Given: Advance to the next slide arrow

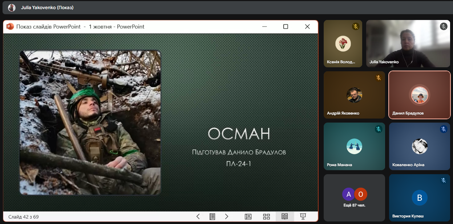Looking at the screenshot, I should click(227, 217).
